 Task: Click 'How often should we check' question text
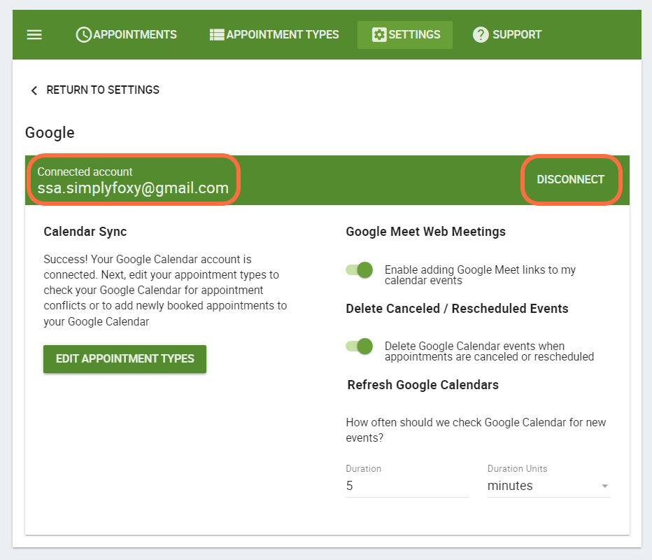click(x=476, y=430)
